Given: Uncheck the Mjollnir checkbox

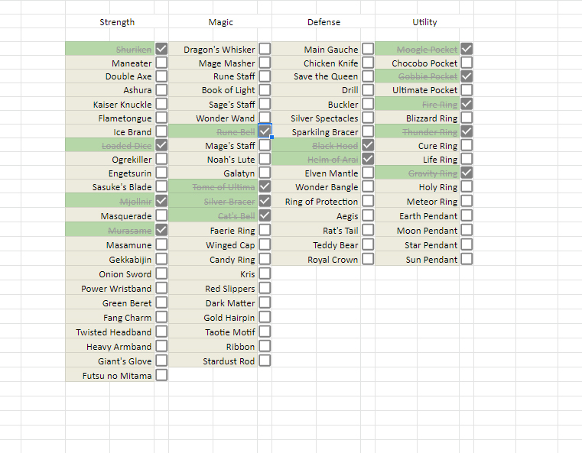Looking at the screenshot, I should (x=161, y=201).
